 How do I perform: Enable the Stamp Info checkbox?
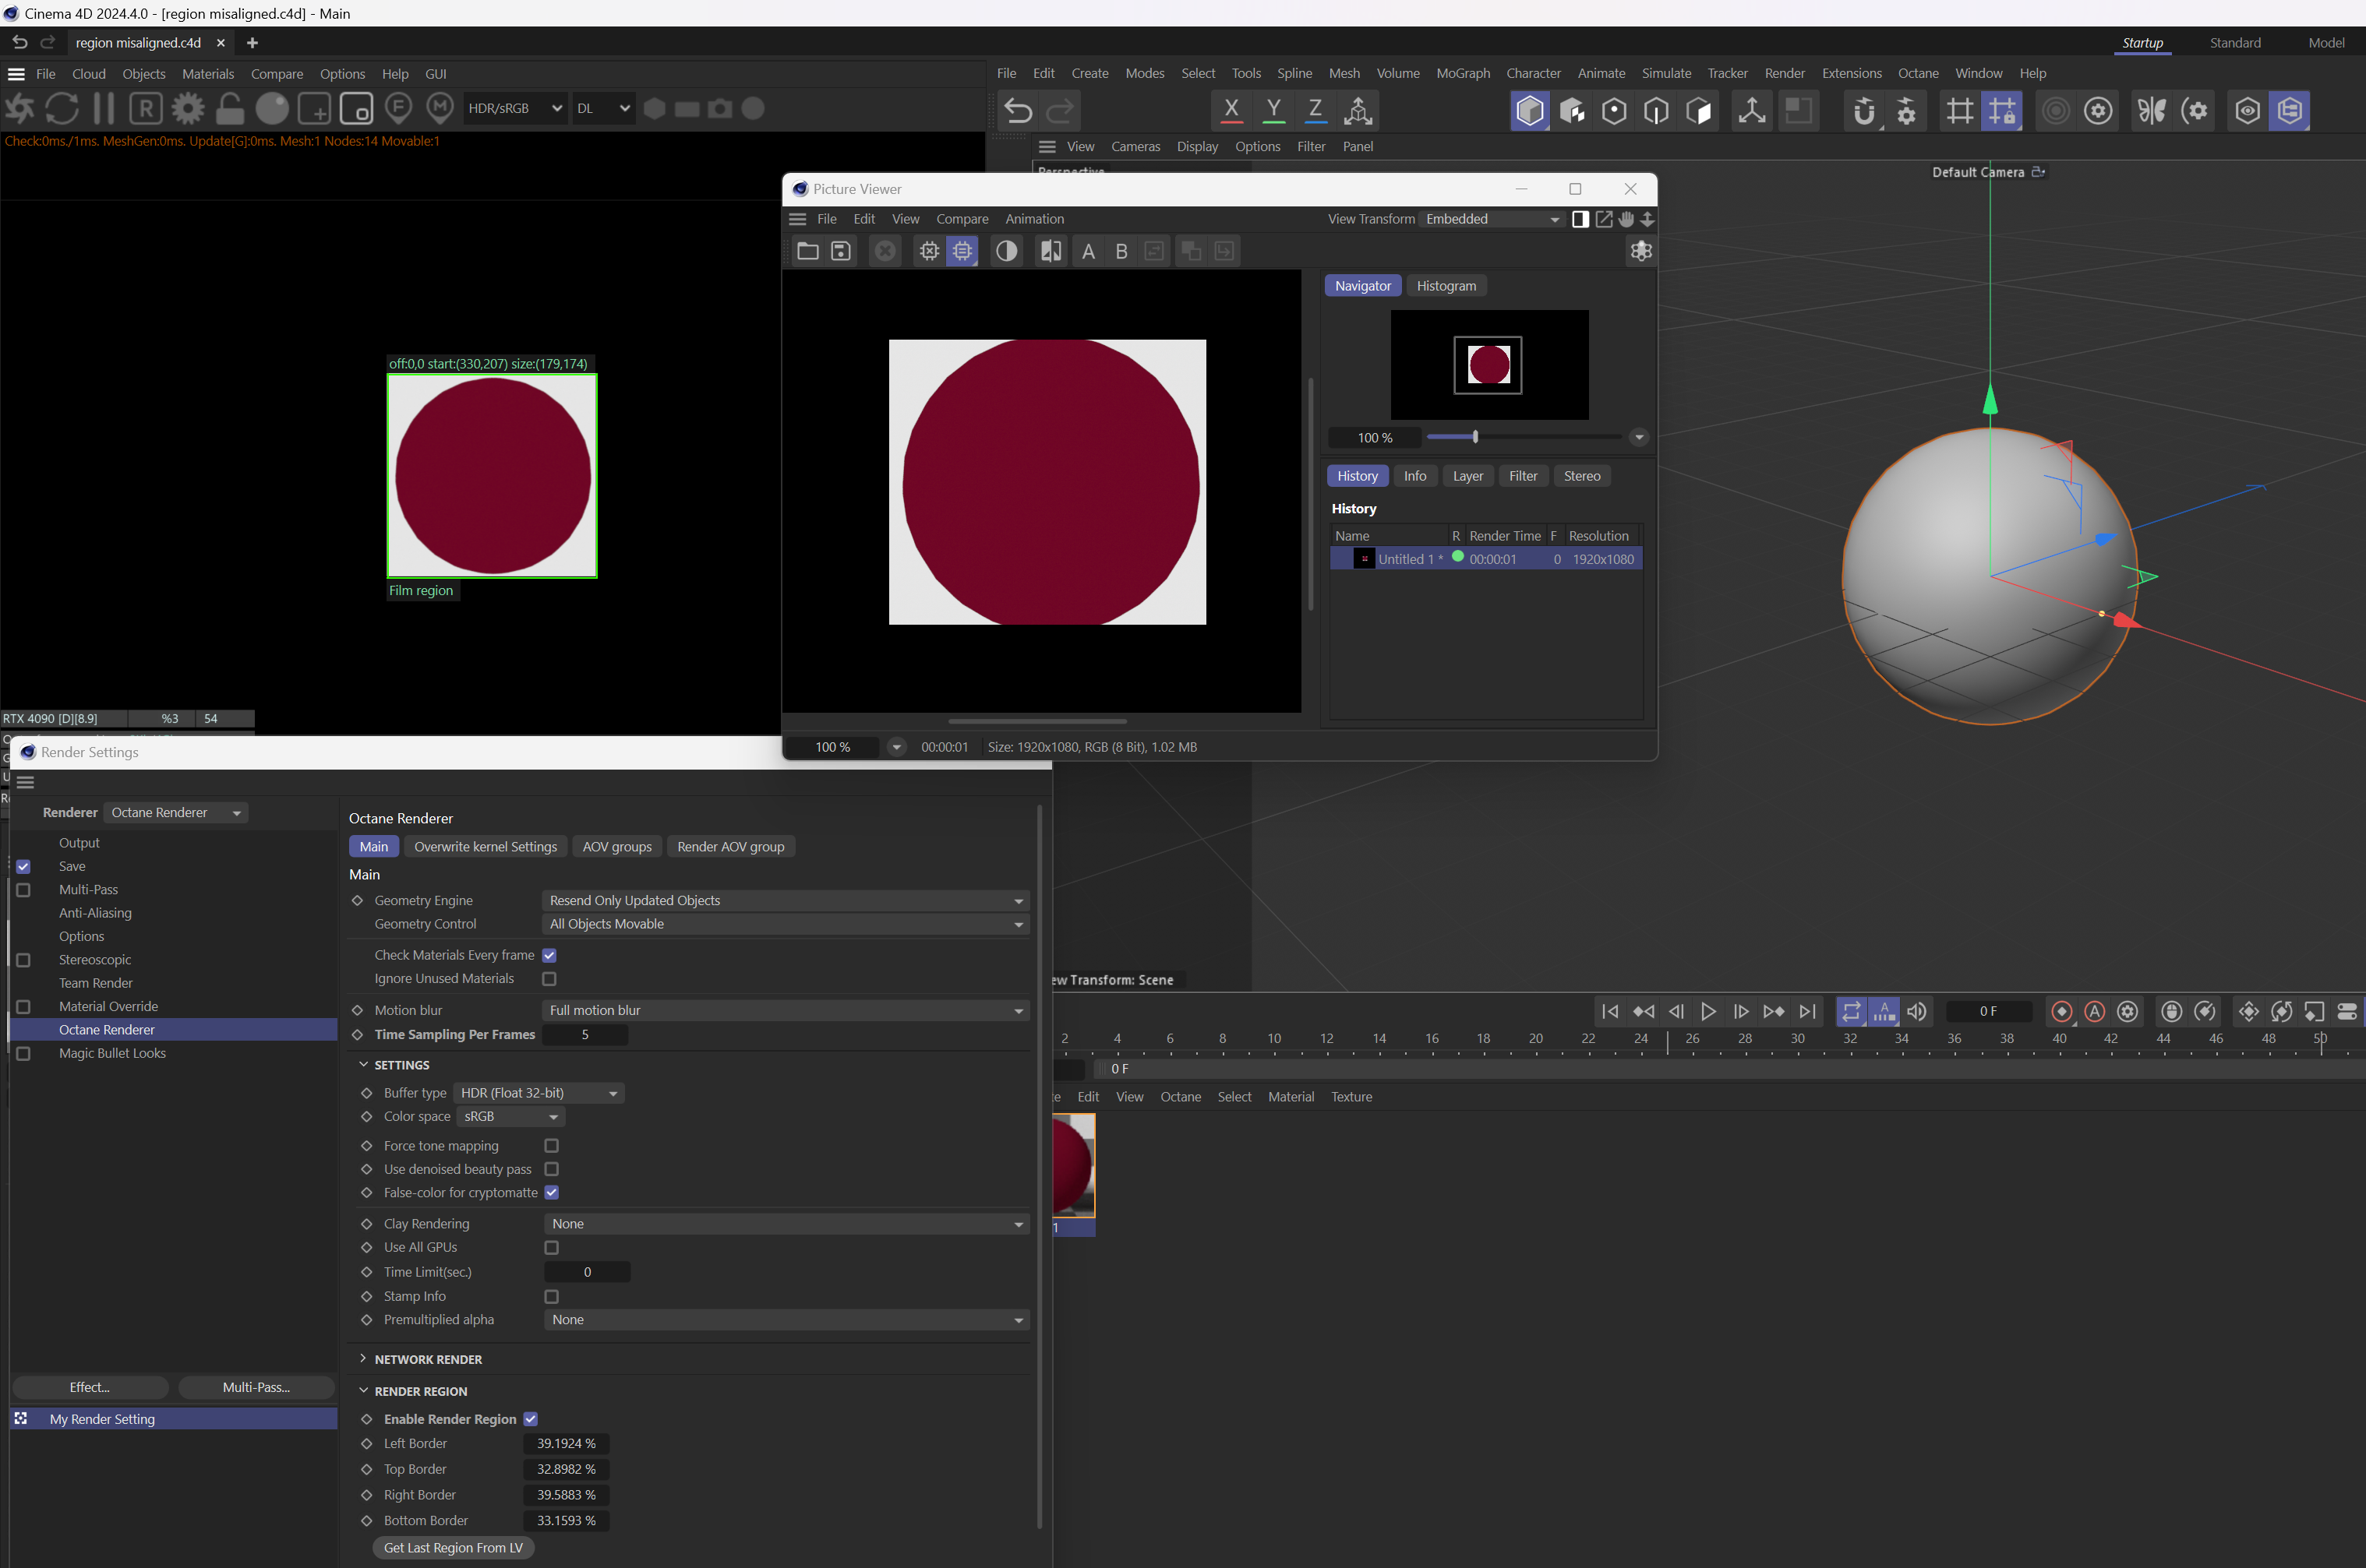[x=551, y=1296]
